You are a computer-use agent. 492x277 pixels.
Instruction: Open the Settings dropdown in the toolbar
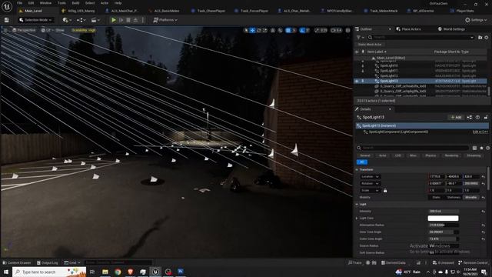click(x=476, y=20)
